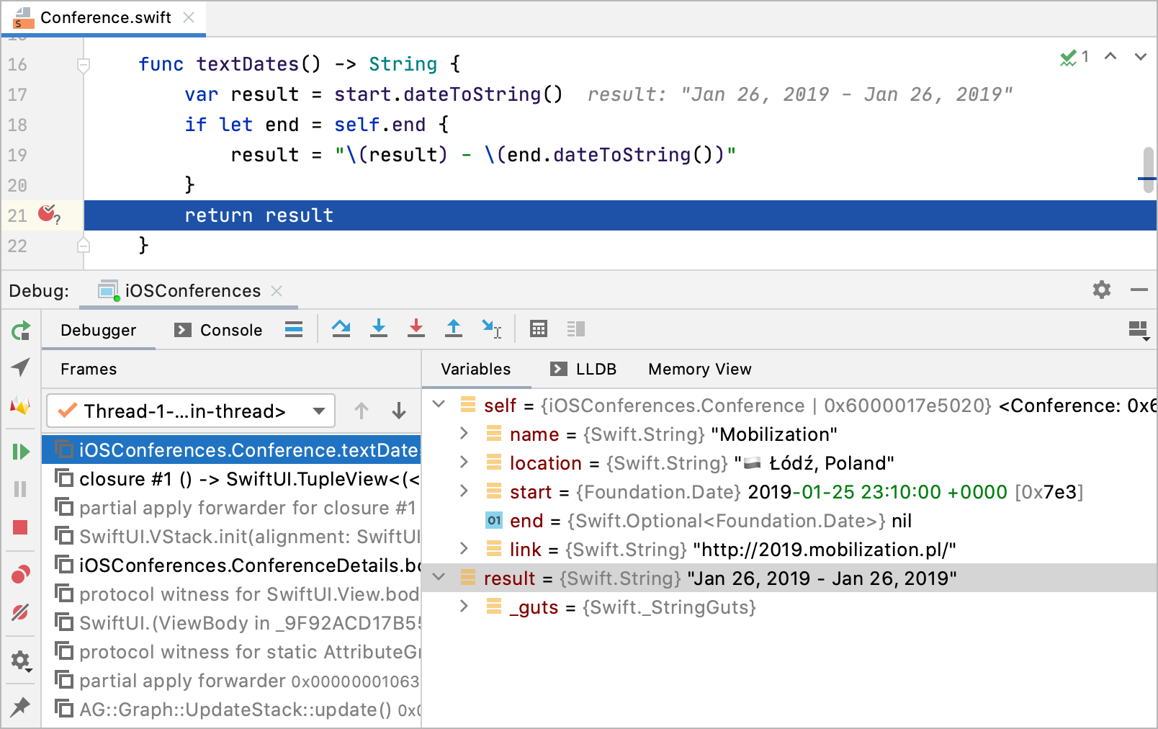Viewport: 1158px width, 729px height.
Task: Expand the _guts variable node
Action: 463,607
